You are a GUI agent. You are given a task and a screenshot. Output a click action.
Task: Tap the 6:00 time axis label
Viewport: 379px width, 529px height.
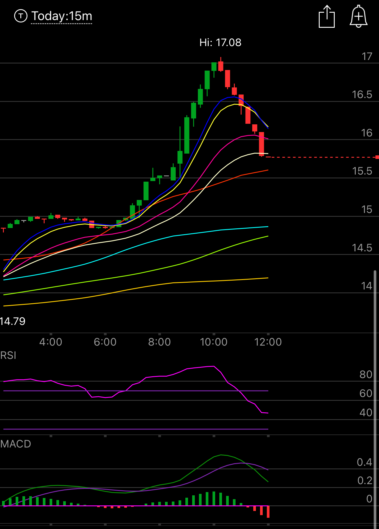[x=105, y=342]
